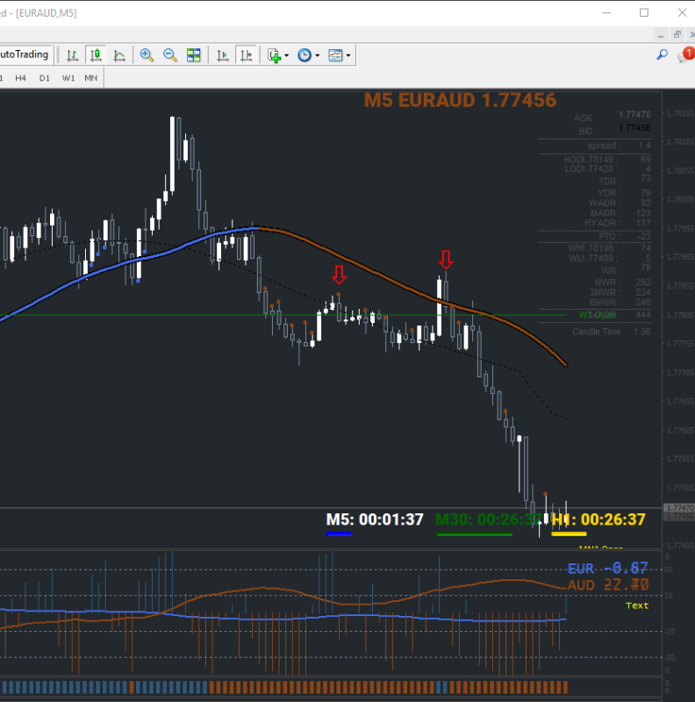The image size is (695, 702).
Task: Zoom out of the chart
Action: pyautogui.click(x=170, y=55)
